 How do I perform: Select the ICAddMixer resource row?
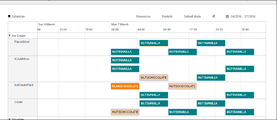[x=22, y=59]
